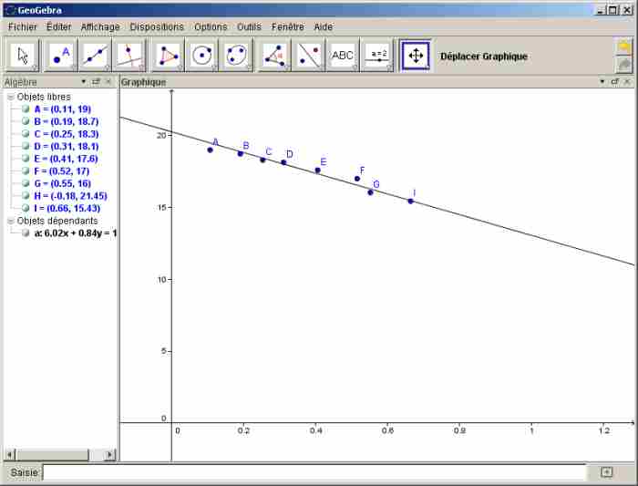Toggle visibility of point A
Viewport: 638px width, 486px height.
click(x=26, y=109)
